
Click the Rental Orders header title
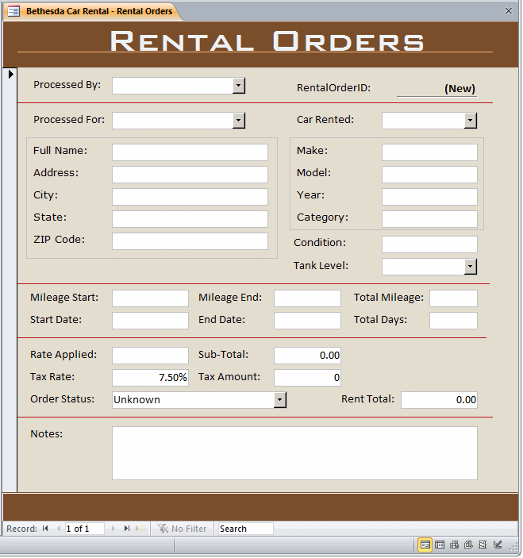pos(267,41)
